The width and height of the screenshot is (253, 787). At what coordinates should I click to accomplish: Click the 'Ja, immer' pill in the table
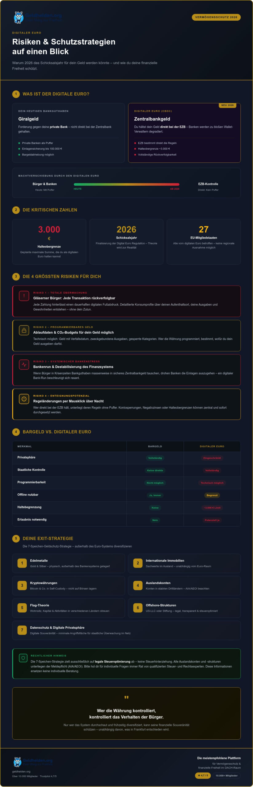[155, 495]
